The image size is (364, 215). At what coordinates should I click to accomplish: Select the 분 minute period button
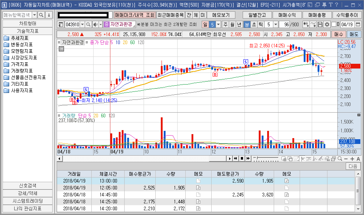[247, 24]
